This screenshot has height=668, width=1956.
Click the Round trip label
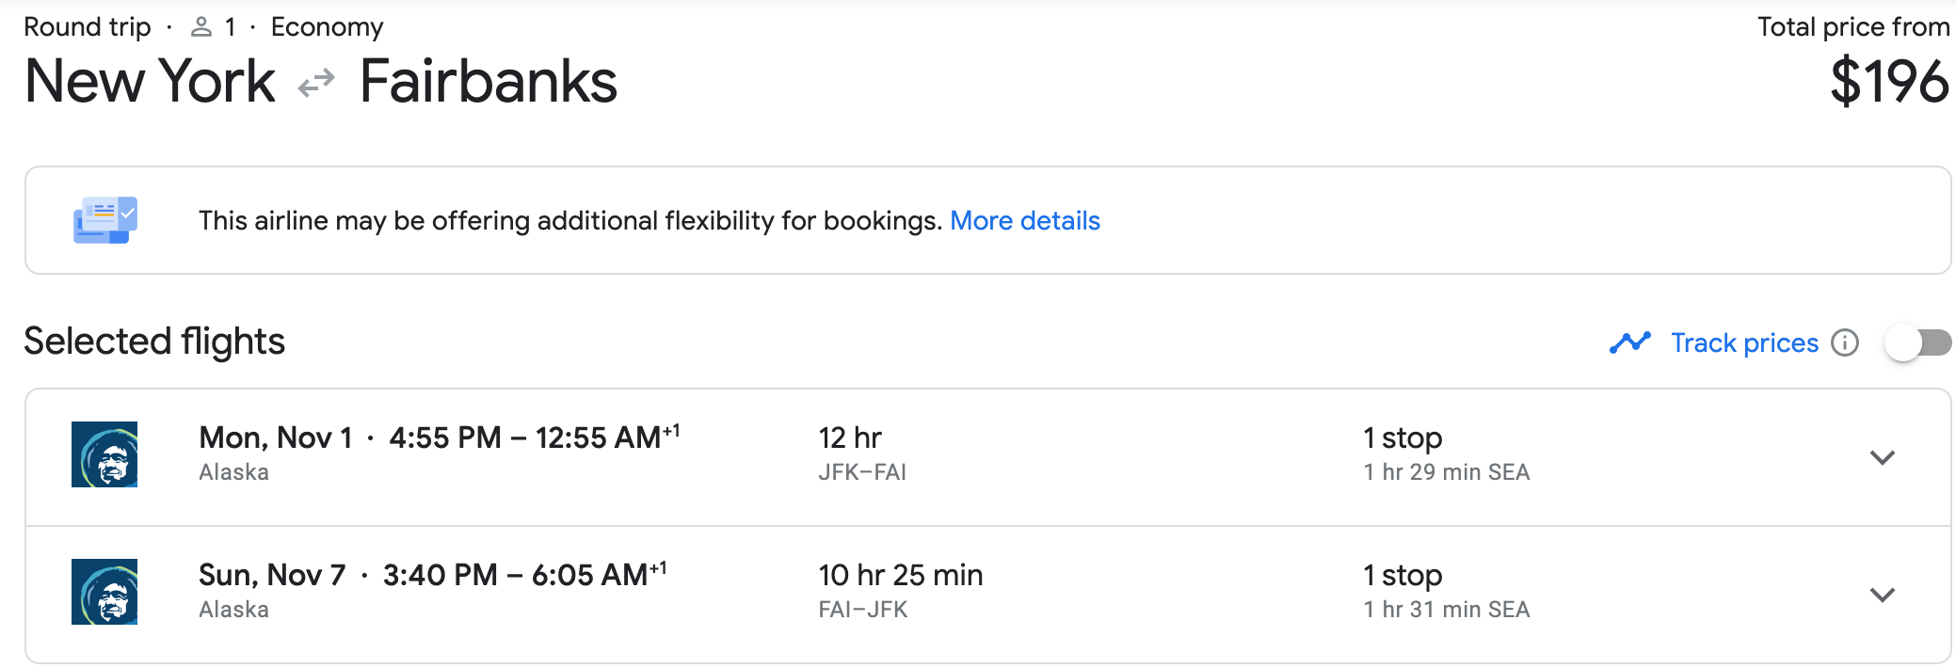click(x=88, y=27)
